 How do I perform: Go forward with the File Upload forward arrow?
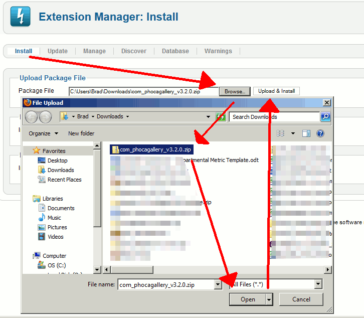pos(45,117)
